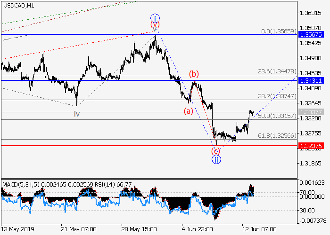
Task: Click the 61.8 Fibonacci level label
Action: point(276,135)
